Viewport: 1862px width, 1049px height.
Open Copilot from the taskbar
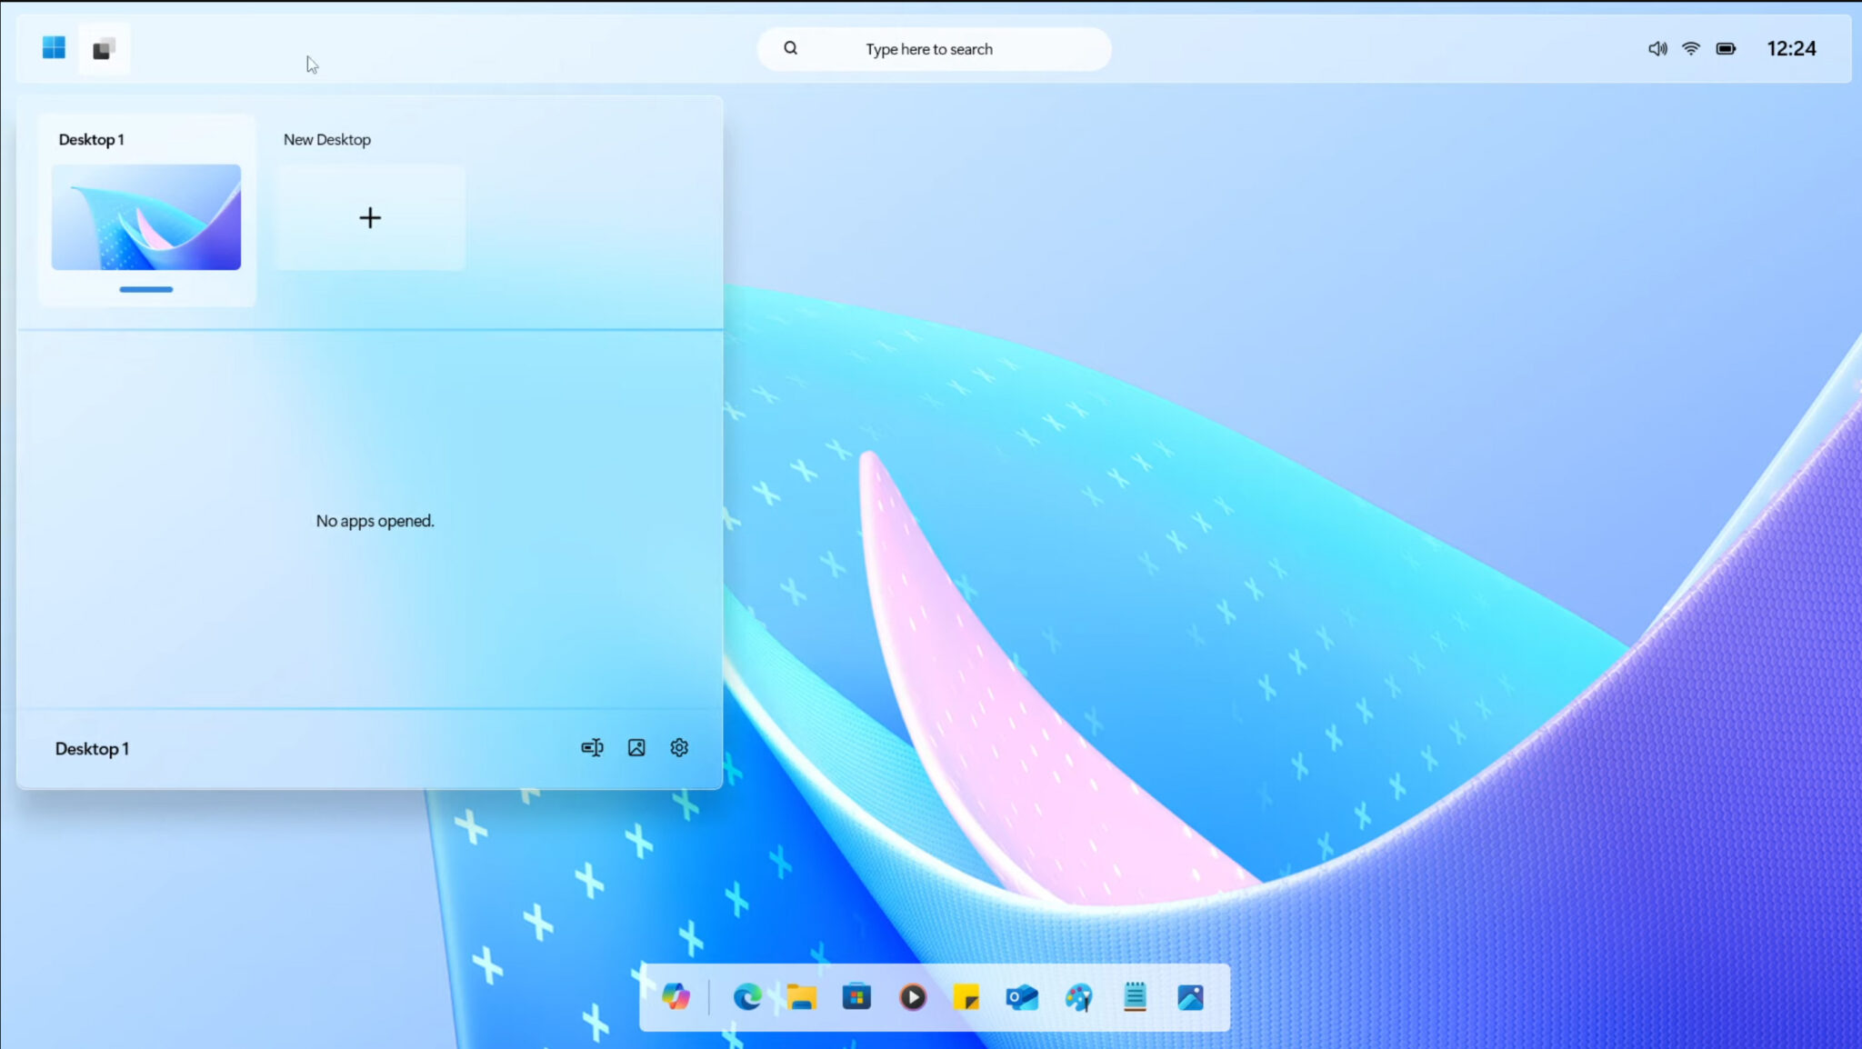point(676,997)
